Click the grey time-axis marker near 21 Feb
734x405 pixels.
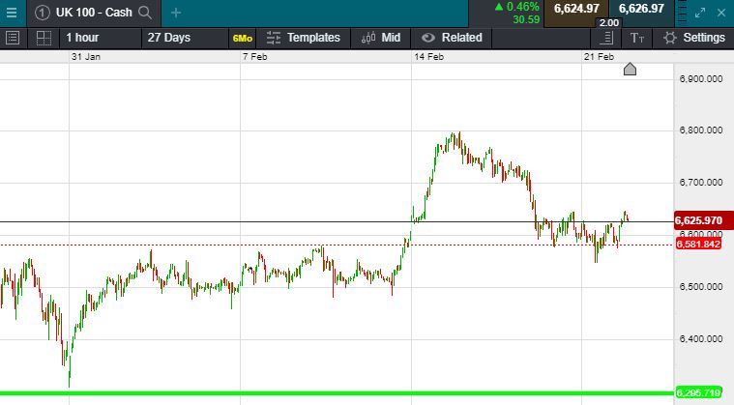tap(630, 69)
